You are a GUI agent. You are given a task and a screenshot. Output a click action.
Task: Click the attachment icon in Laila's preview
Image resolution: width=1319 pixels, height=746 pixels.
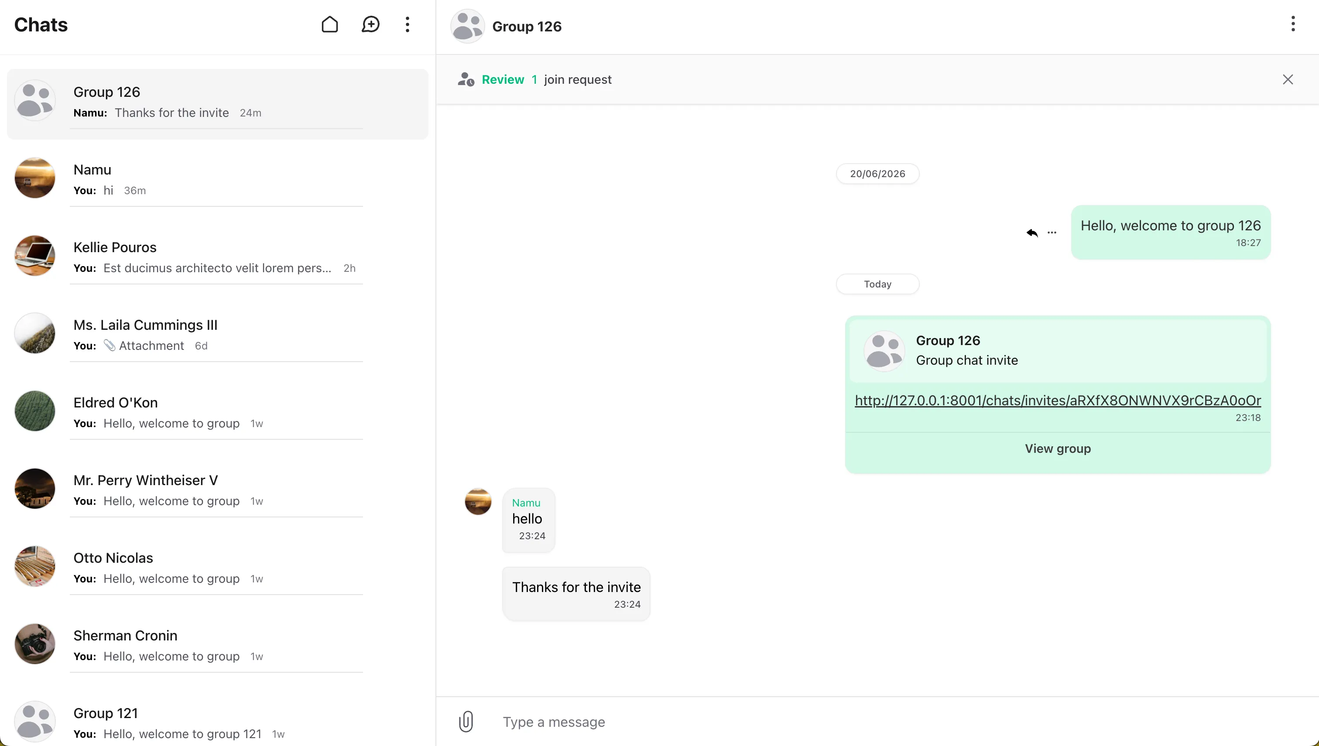pos(109,346)
